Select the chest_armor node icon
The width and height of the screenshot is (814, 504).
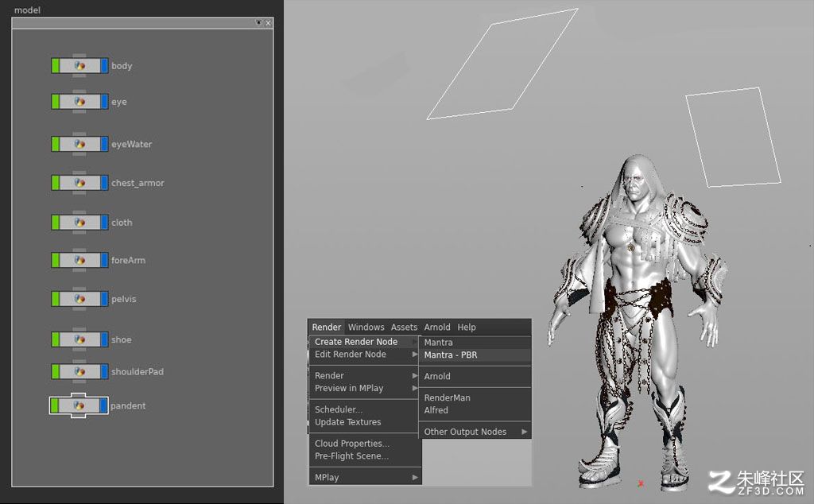tap(79, 183)
